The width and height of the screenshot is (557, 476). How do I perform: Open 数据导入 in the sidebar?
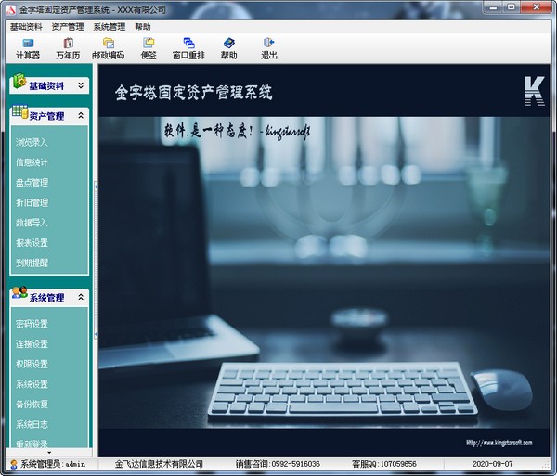32,223
